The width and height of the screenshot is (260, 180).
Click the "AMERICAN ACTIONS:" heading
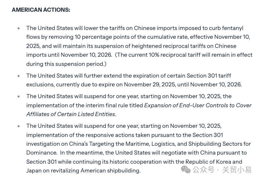tap(41, 10)
